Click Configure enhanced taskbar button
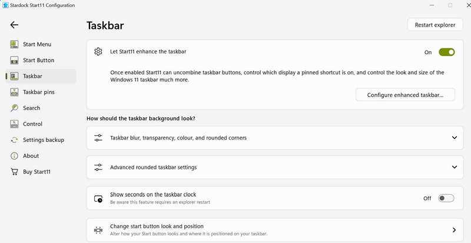 coord(405,95)
